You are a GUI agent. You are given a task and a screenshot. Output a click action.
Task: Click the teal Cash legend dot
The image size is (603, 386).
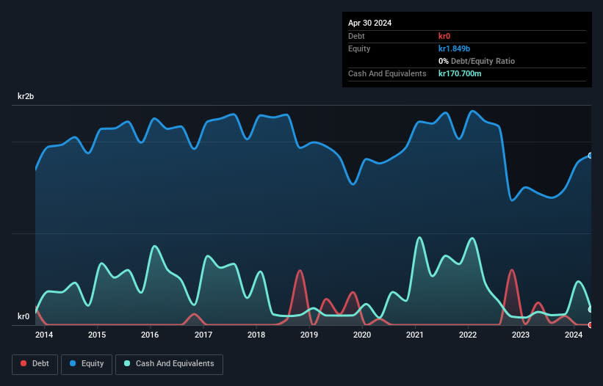coord(127,363)
